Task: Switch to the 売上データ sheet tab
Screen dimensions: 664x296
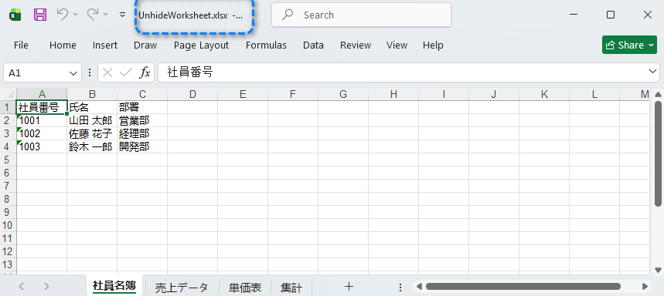Action: (x=182, y=287)
